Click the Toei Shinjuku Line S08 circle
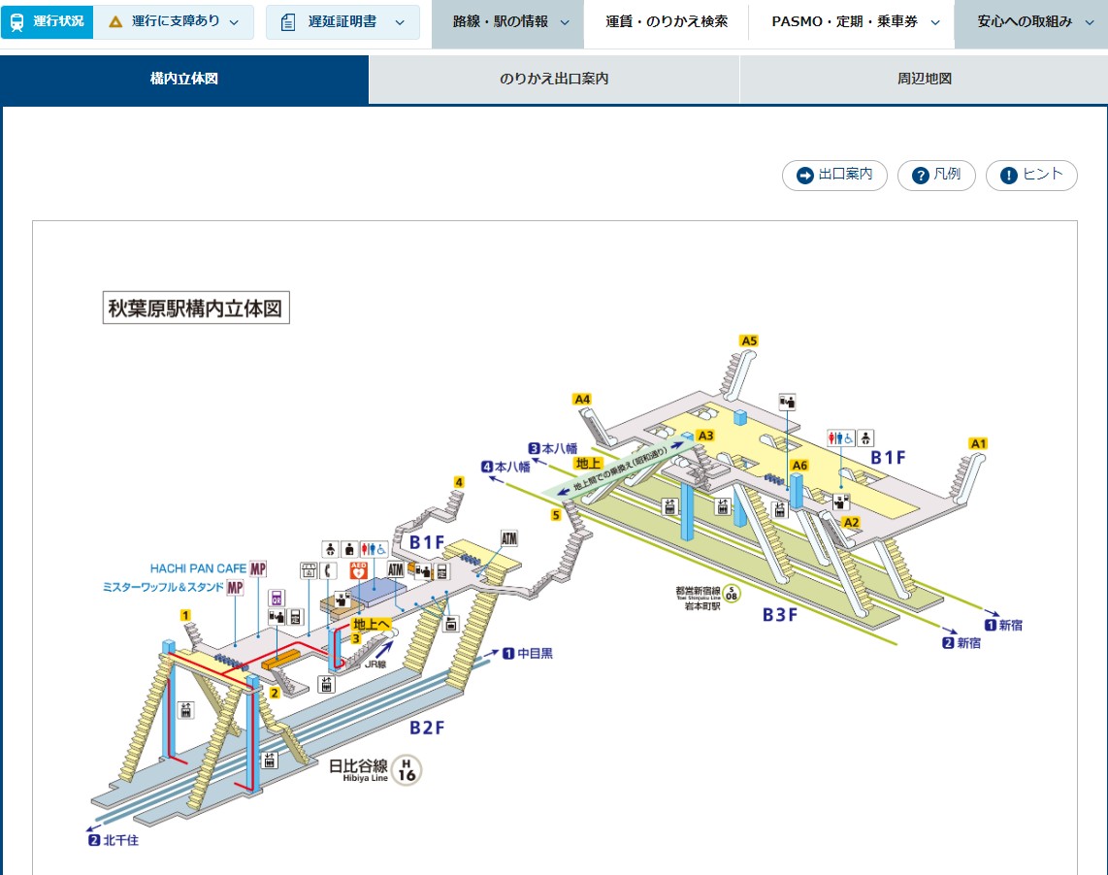This screenshot has width=1108, height=875. (x=733, y=595)
